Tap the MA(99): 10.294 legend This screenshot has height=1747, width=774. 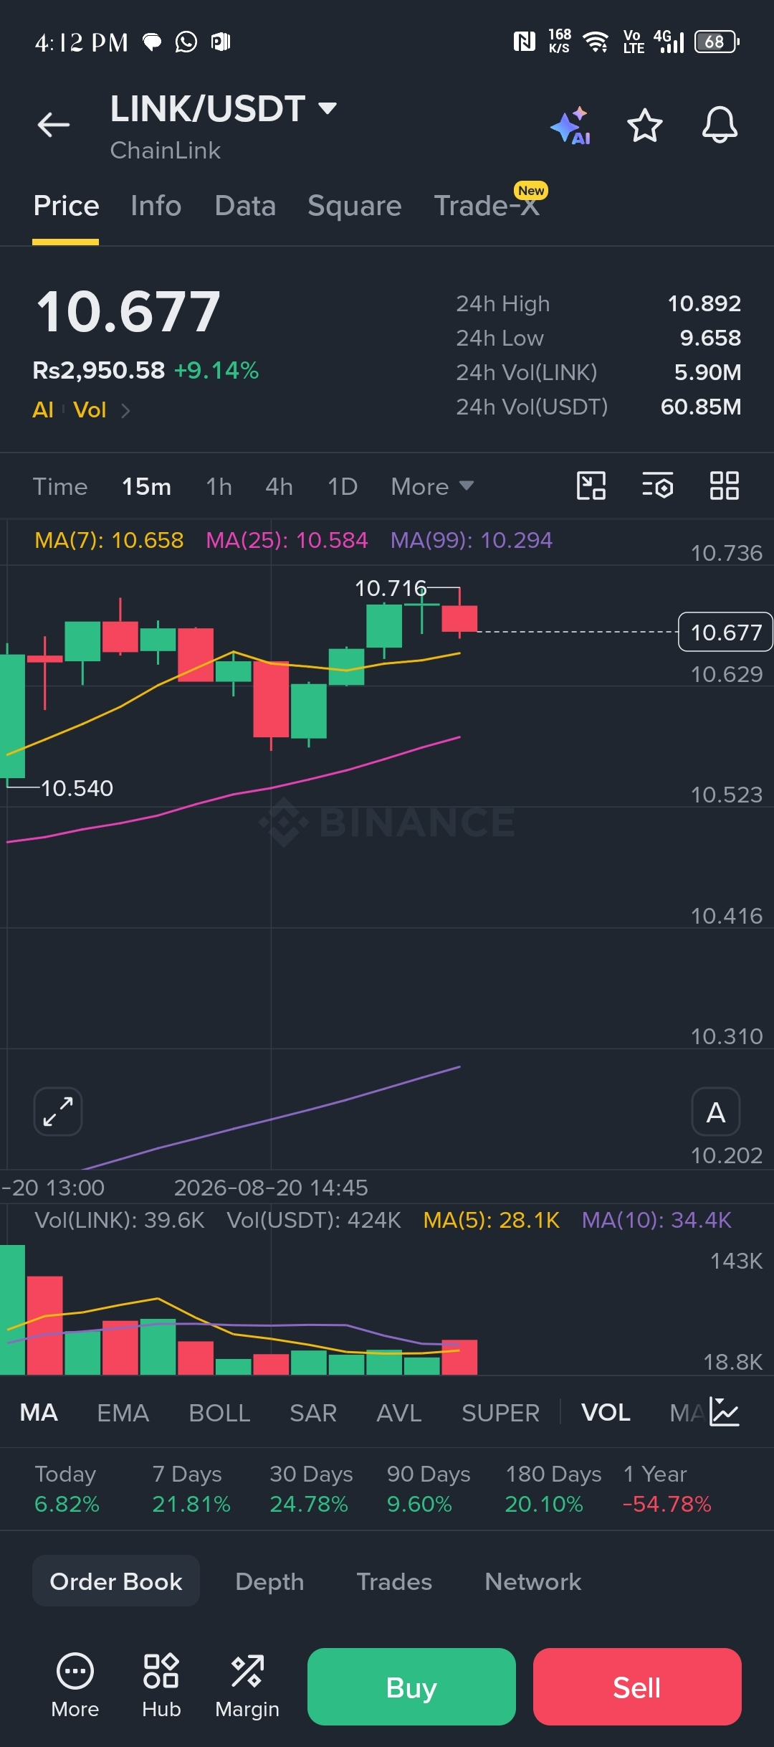point(472,540)
